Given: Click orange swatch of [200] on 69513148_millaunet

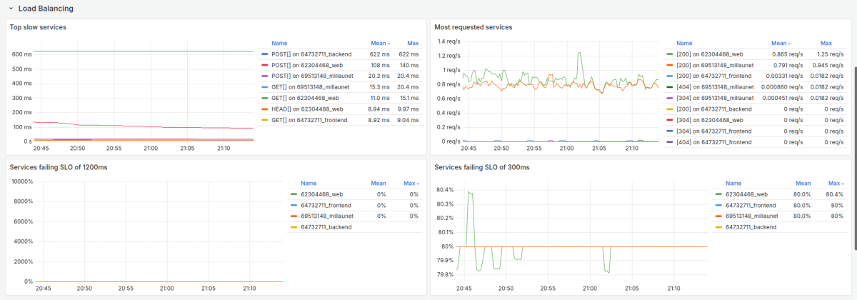Looking at the screenshot, I should click(x=669, y=65).
